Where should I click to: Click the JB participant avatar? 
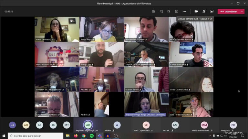tap(53, 125)
